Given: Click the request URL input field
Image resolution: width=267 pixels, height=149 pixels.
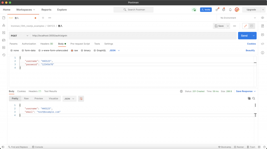Looking at the screenshot, I should (133, 36).
